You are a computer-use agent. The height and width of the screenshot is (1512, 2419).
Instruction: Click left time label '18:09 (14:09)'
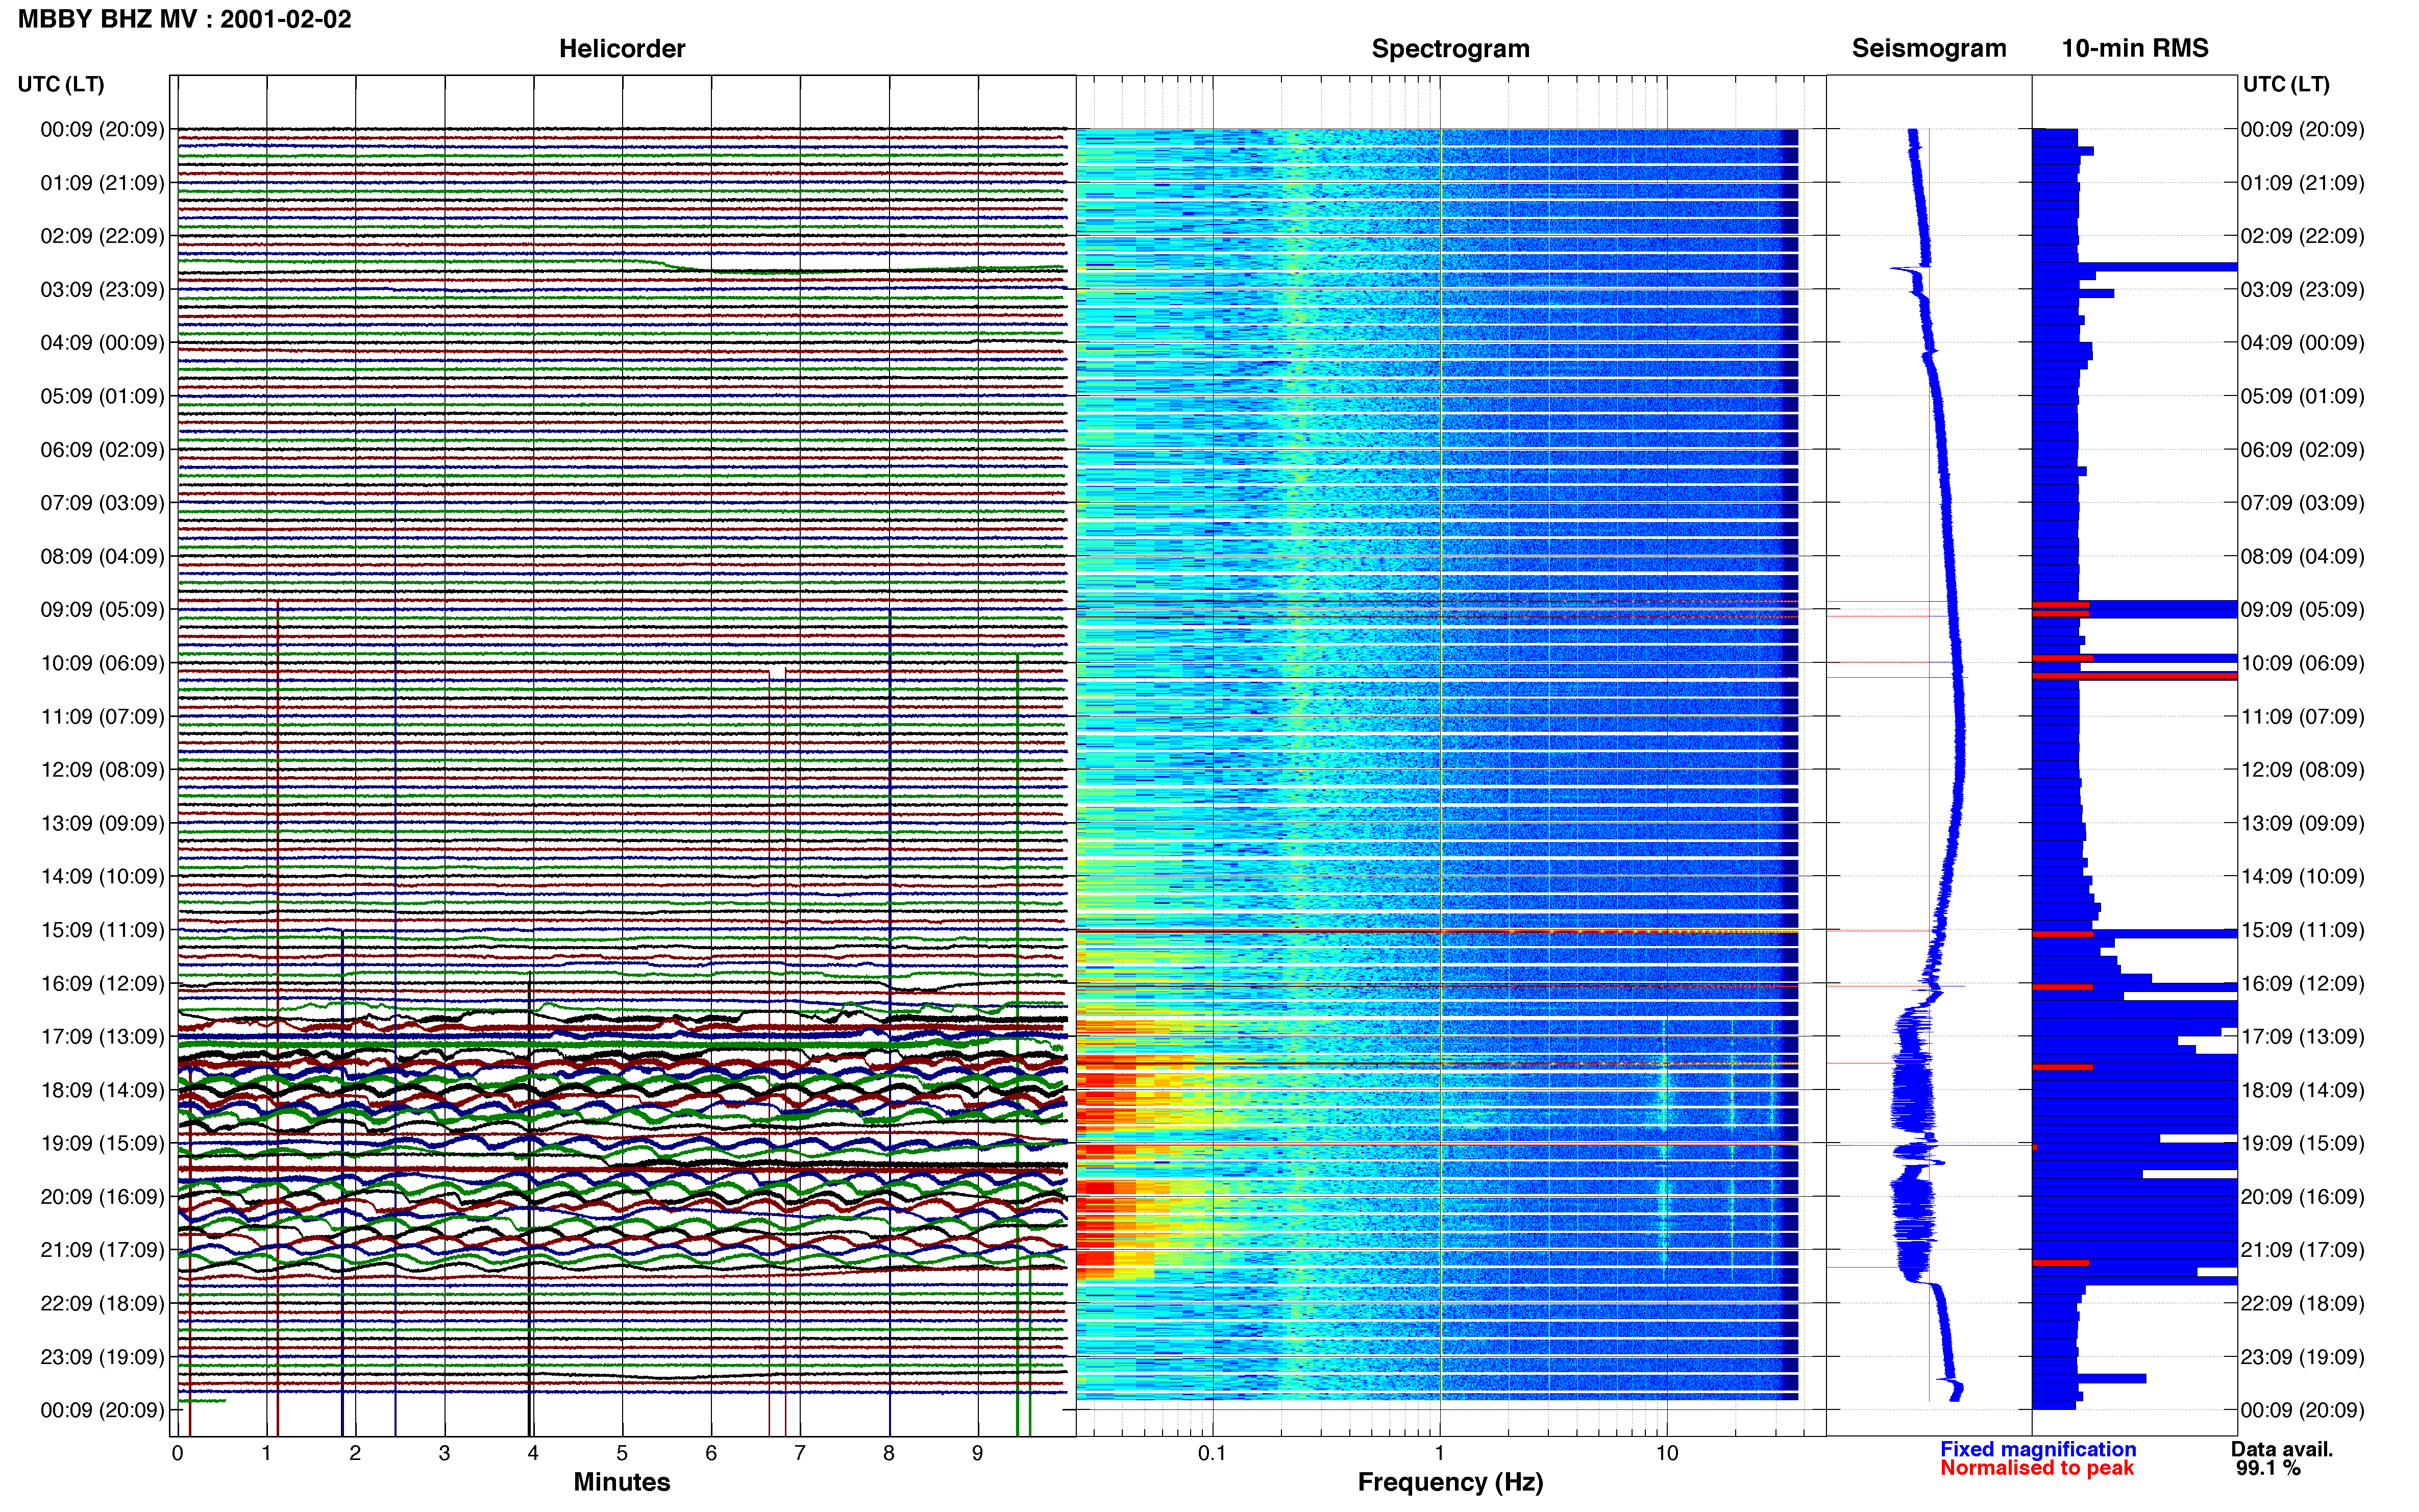pyautogui.click(x=102, y=1090)
